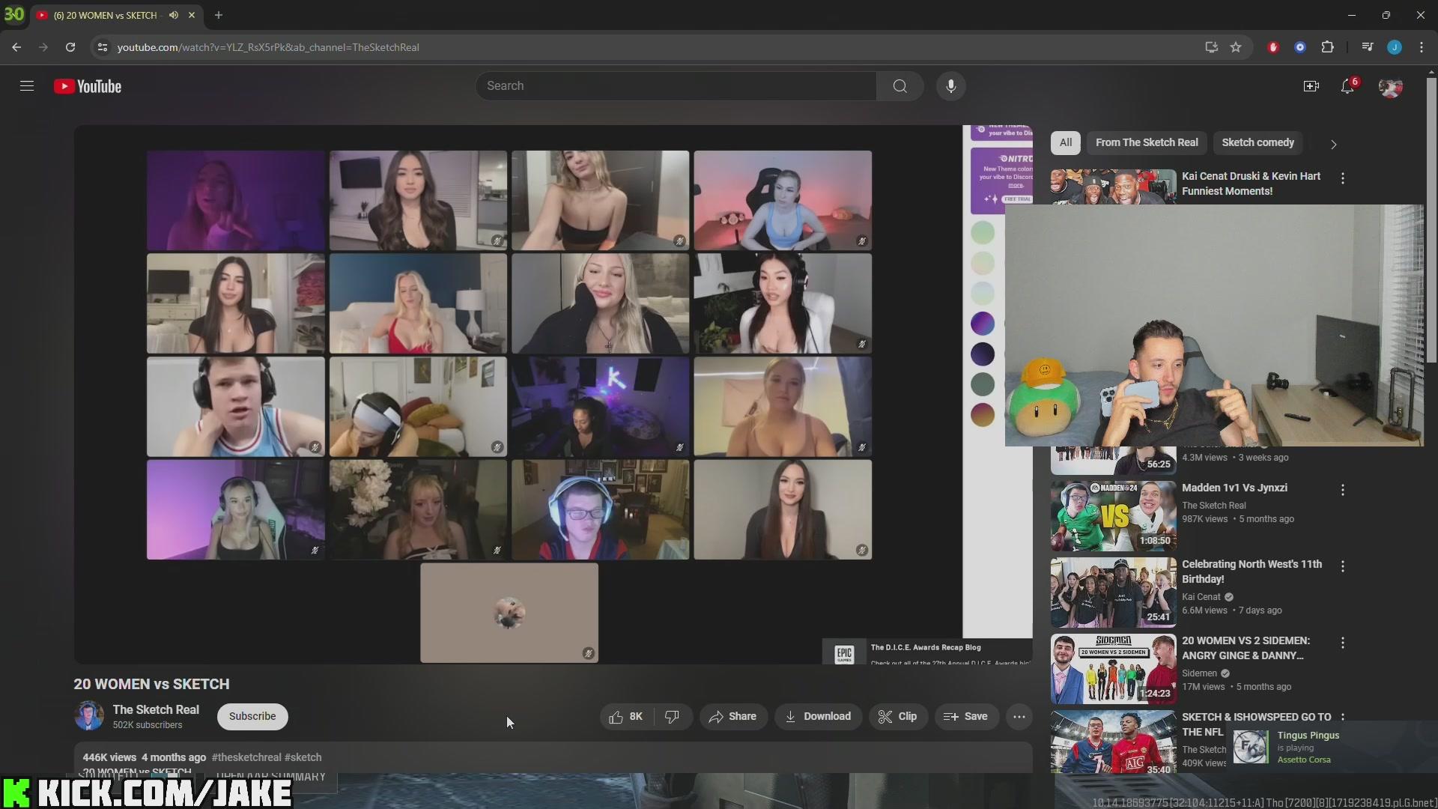Click the Share button
Viewport: 1438px width, 809px height.
pyautogui.click(x=733, y=717)
